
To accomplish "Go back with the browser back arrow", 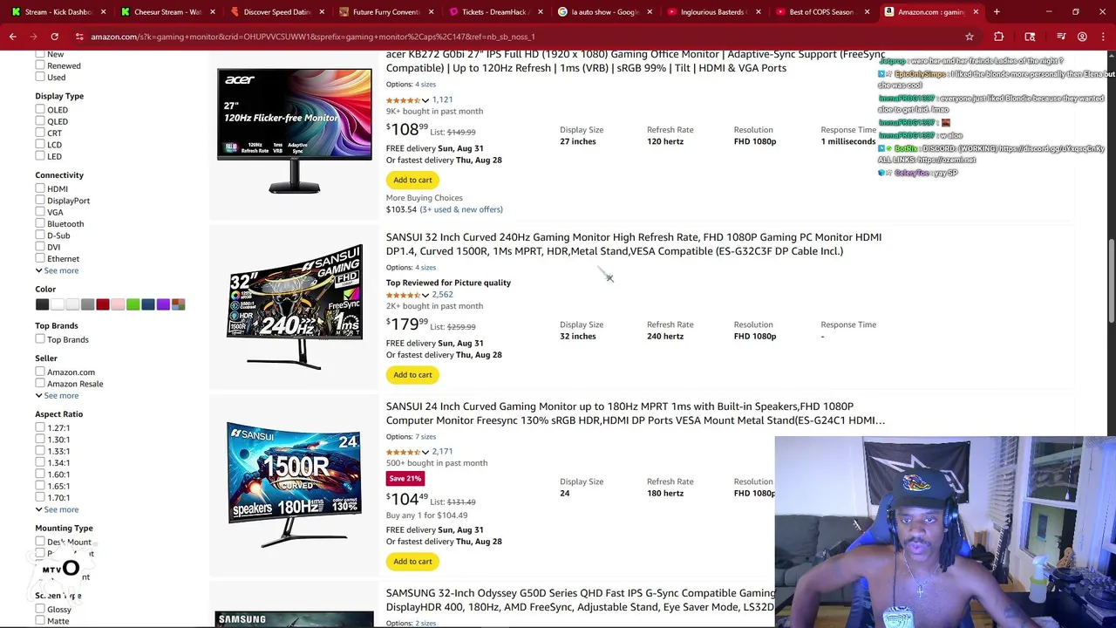I will [12, 37].
